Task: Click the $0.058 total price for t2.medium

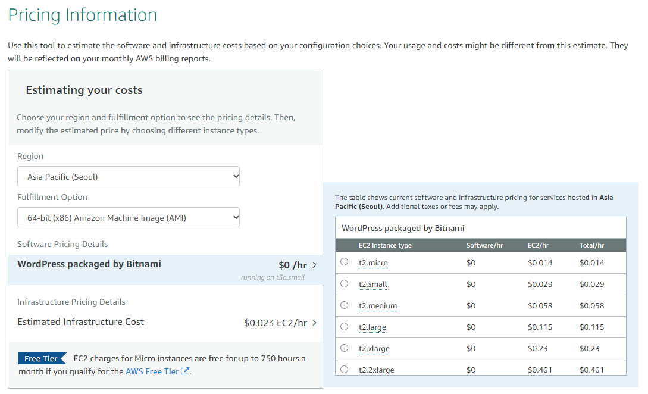Action: (592, 306)
